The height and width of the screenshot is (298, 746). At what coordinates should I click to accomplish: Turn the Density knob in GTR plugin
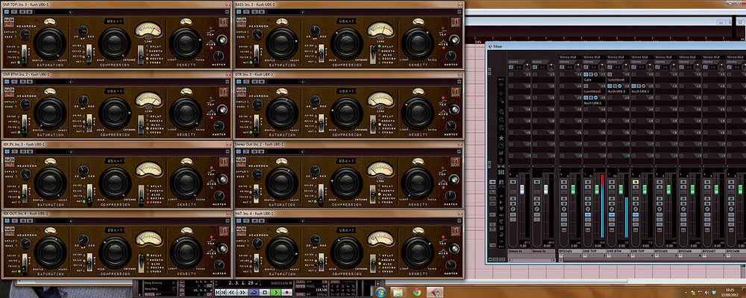pyautogui.click(x=418, y=113)
